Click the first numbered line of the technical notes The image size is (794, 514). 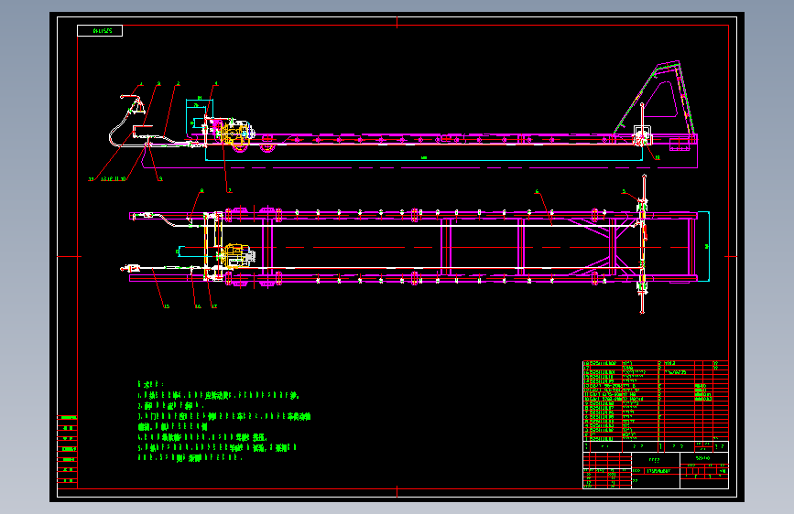click(x=219, y=395)
